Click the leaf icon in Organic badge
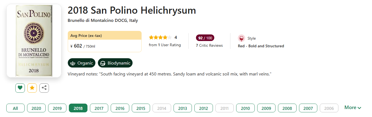Screen dimensions: 372x117 73,63
